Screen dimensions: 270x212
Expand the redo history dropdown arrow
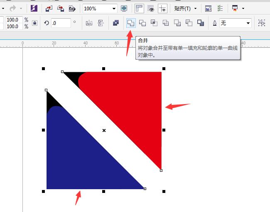[21, 8]
